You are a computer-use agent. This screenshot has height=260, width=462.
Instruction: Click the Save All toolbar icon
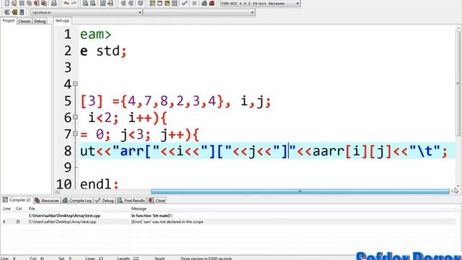[x=29, y=3]
